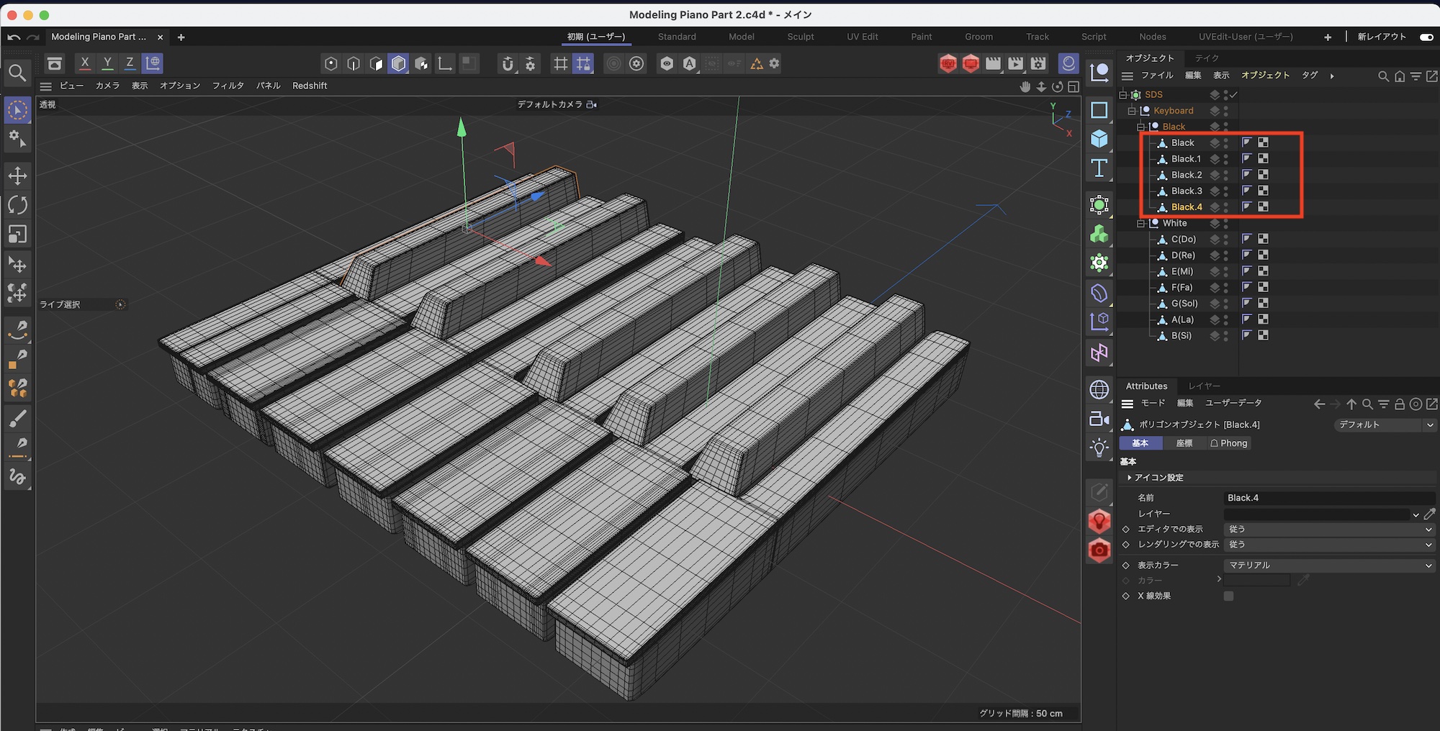This screenshot has height=731, width=1440.
Task: Select the Brush paint tool
Action: coord(17,419)
